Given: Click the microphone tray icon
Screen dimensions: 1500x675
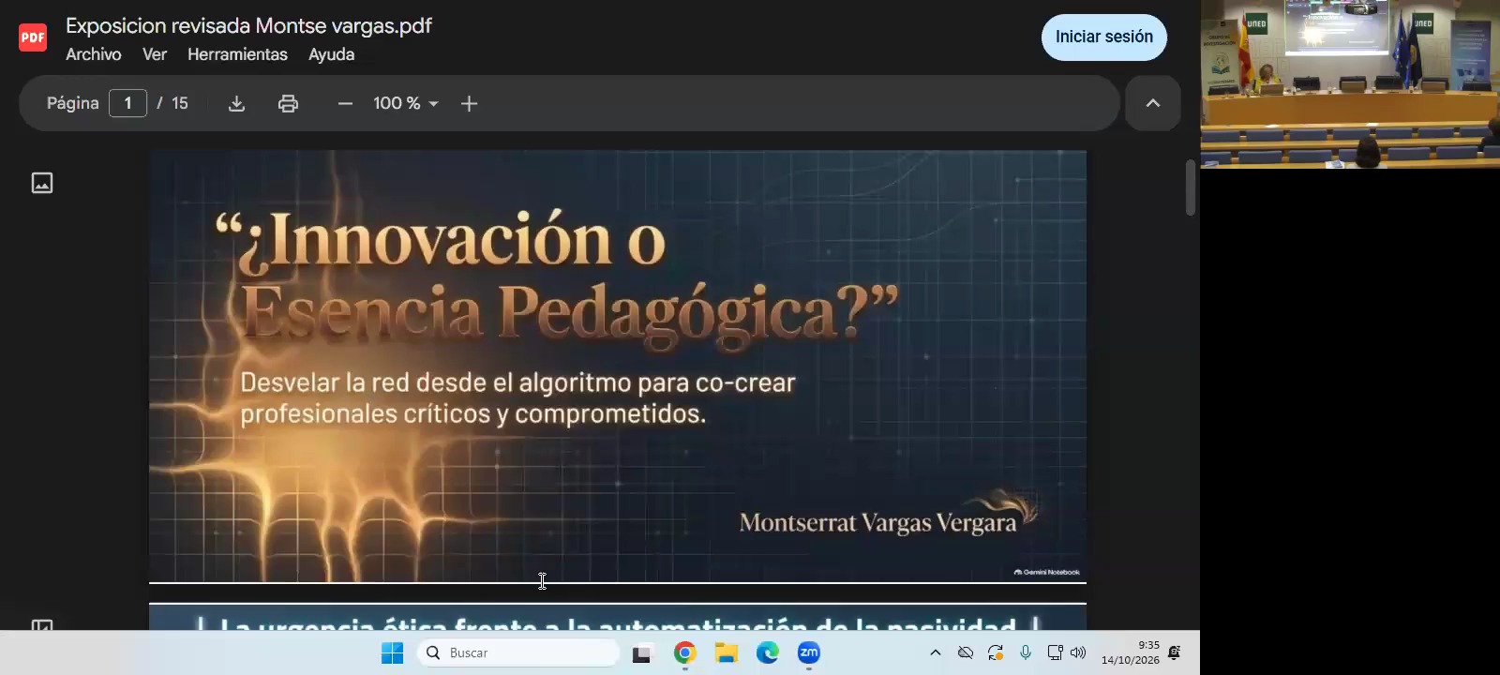Looking at the screenshot, I should tap(1026, 652).
